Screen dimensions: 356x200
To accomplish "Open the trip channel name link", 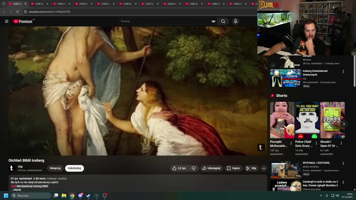I will click(x=20, y=167).
